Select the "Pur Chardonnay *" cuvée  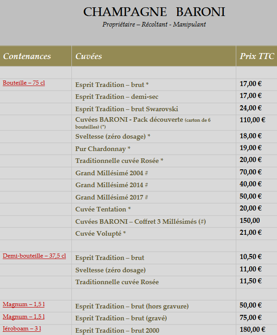[103, 149]
